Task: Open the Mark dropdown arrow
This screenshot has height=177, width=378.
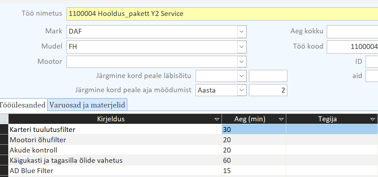Action: [x=242, y=32]
